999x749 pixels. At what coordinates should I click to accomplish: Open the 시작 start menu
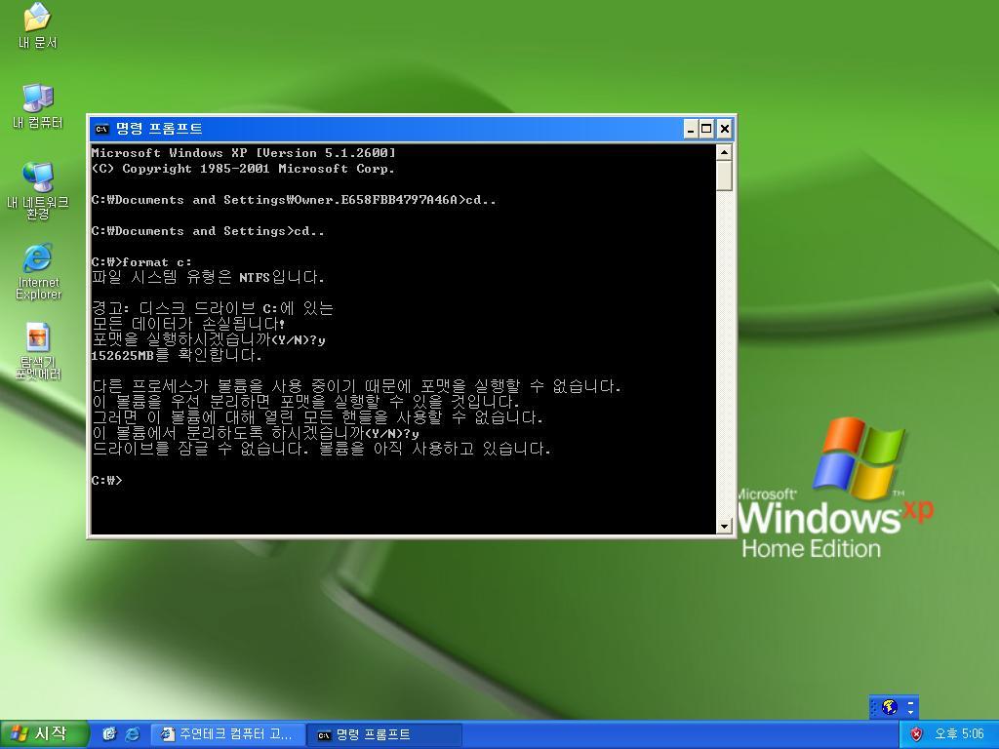(x=43, y=734)
